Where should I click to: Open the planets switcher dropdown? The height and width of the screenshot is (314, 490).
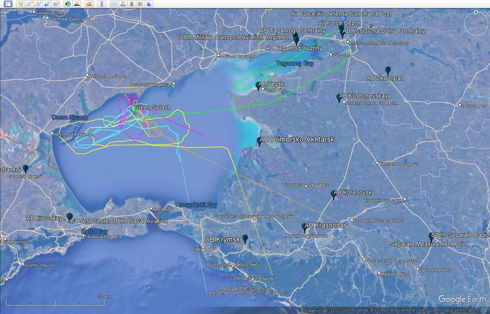click(x=89, y=4)
